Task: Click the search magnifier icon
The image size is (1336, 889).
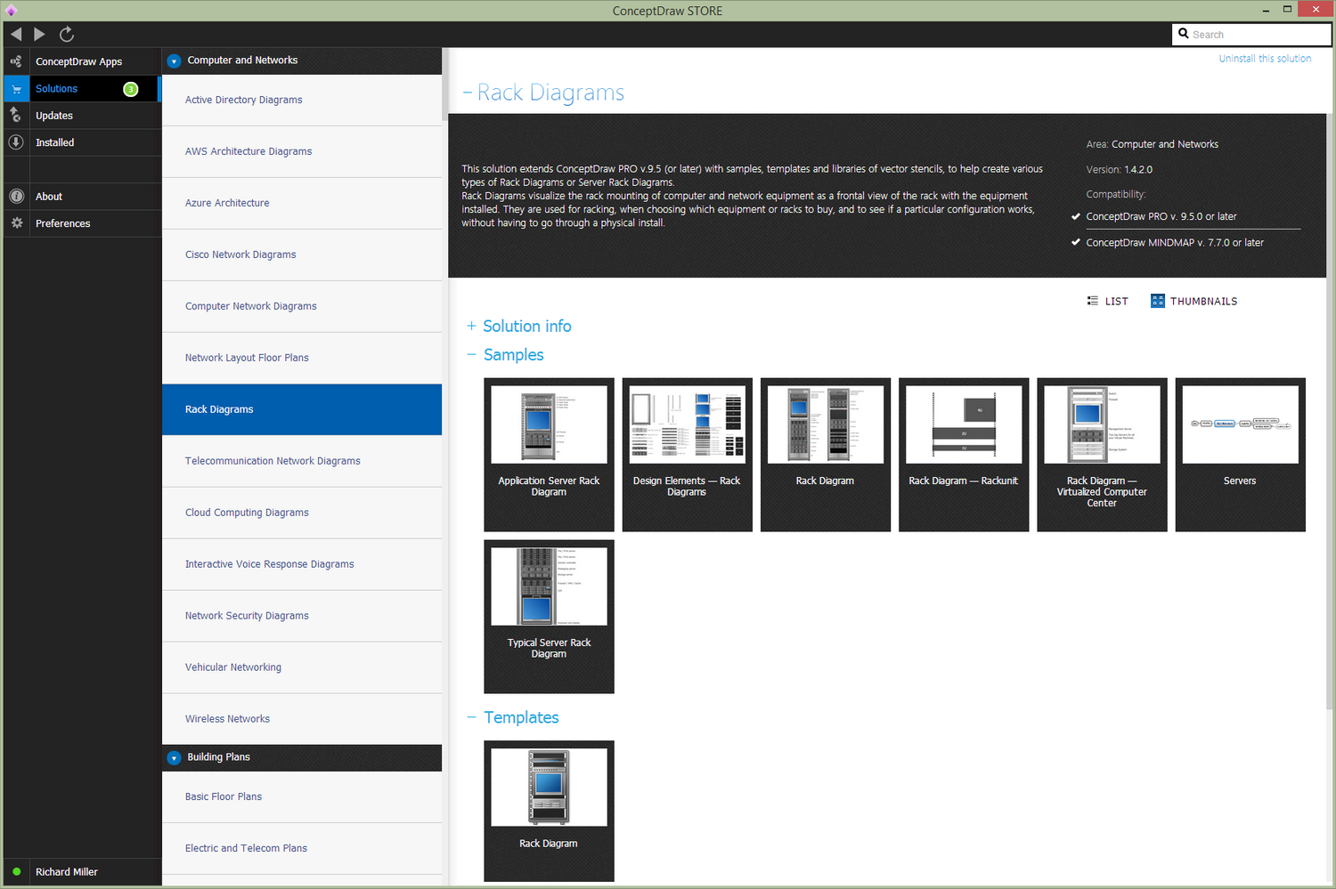Action: pyautogui.click(x=1184, y=34)
